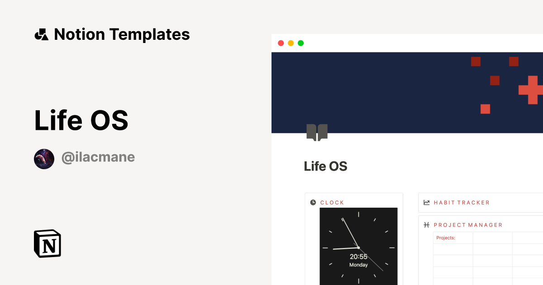Click the puzzle-piece logo beside Notion Templates

(x=41, y=34)
